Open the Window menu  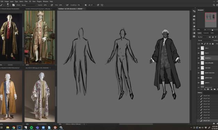(x=46, y=1)
